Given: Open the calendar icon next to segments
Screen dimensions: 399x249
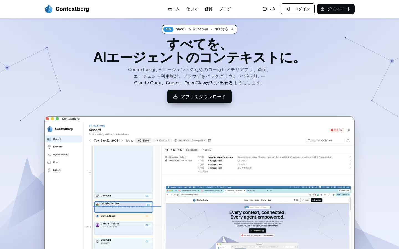Looking at the screenshot, I should 210,141.
